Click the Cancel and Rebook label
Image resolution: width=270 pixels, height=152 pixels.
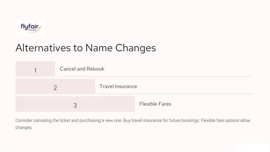pyautogui.click(x=82, y=69)
